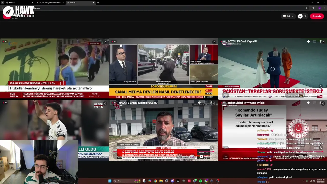Click the tile number 02 badge on CNN Türk
Screen dimensions: 327x184
click(114, 41)
